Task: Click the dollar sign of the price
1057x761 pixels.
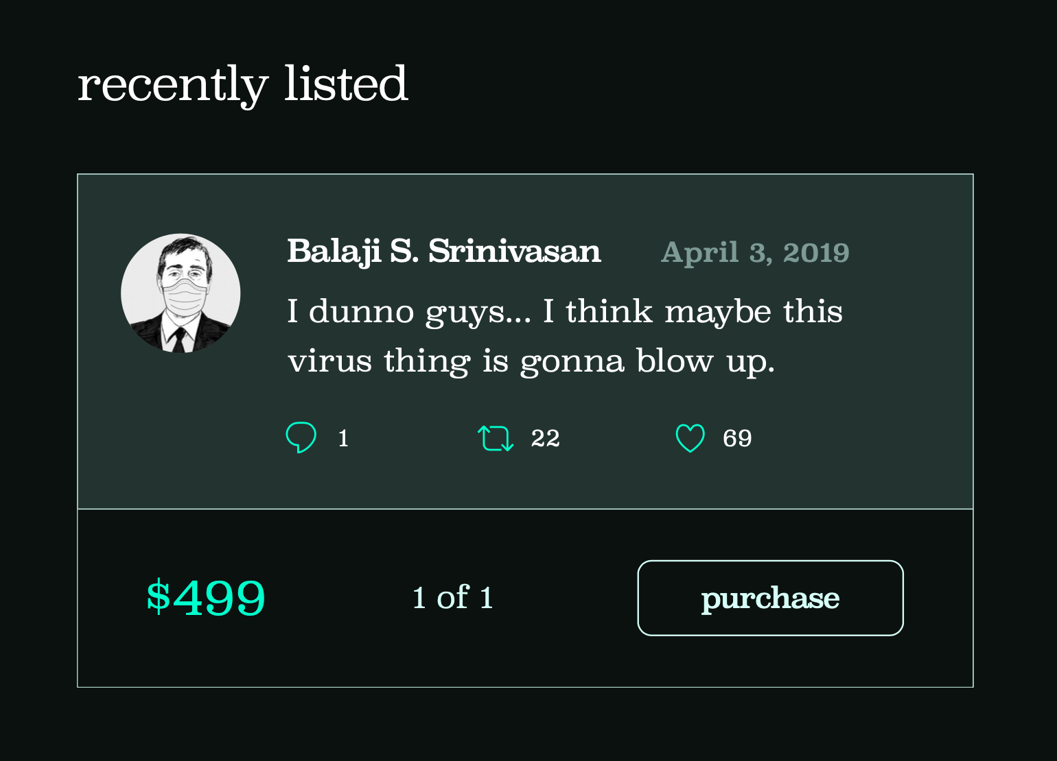Action: [x=159, y=596]
